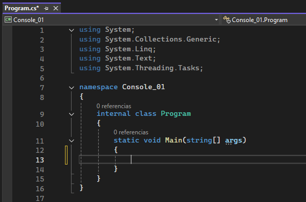Place the cursor on the Main method name
This screenshot has height=202, width=306.
click(x=173, y=140)
